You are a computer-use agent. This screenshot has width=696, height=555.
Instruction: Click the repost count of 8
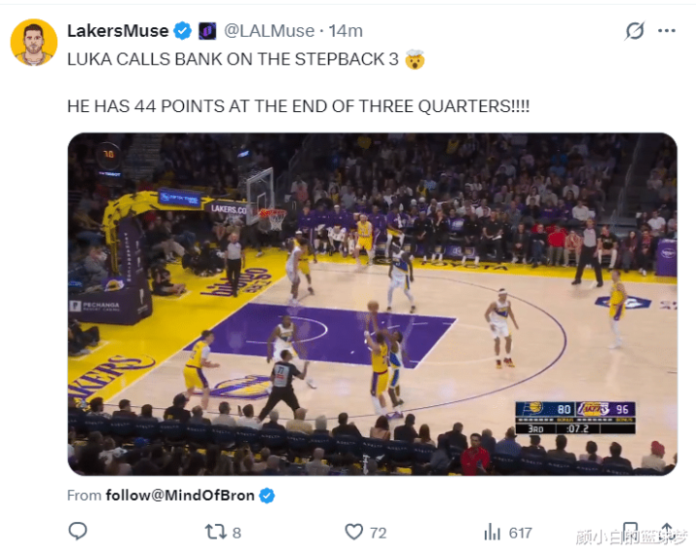[237, 532]
